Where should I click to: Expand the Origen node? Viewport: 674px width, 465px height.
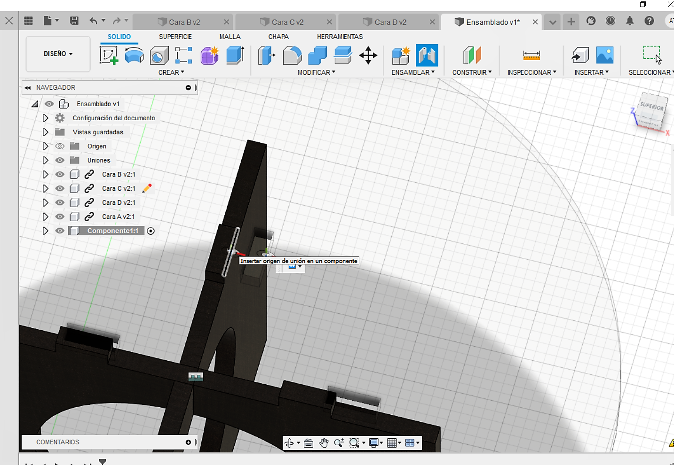tap(45, 146)
